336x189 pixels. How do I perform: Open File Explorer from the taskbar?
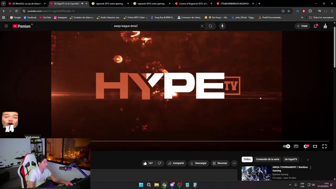pos(156,185)
